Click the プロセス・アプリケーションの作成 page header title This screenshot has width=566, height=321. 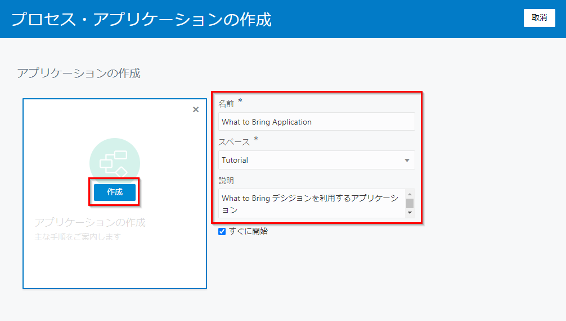point(141,20)
